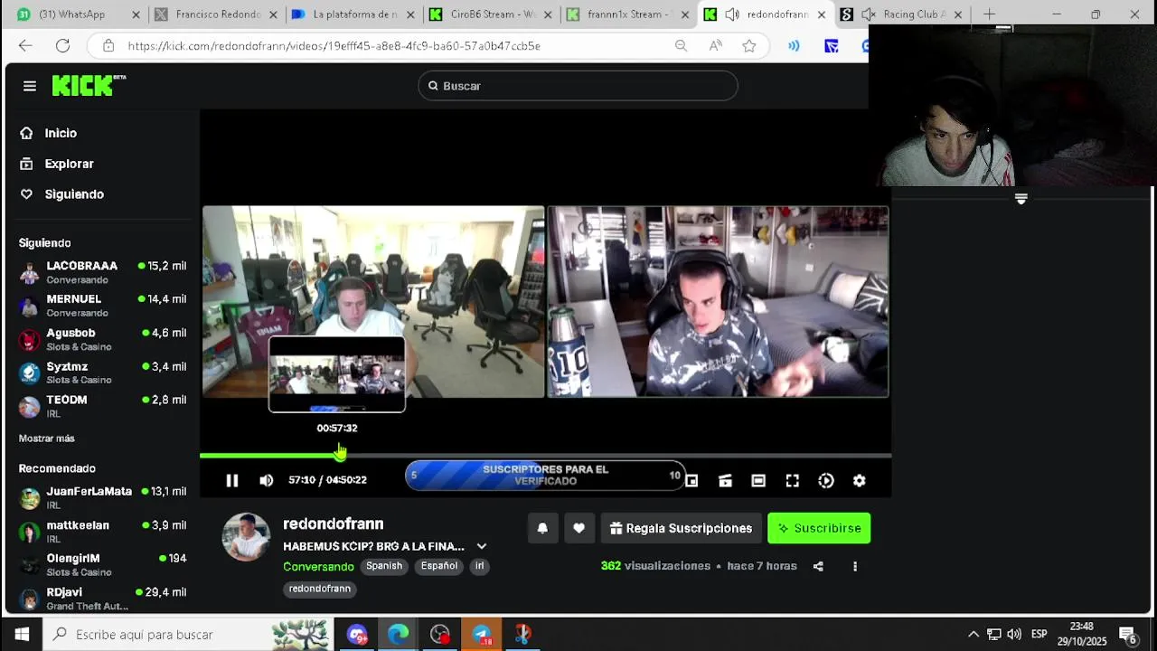The width and height of the screenshot is (1157, 651).
Task: Open the playback speed control icon
Action: pos(826,481)
